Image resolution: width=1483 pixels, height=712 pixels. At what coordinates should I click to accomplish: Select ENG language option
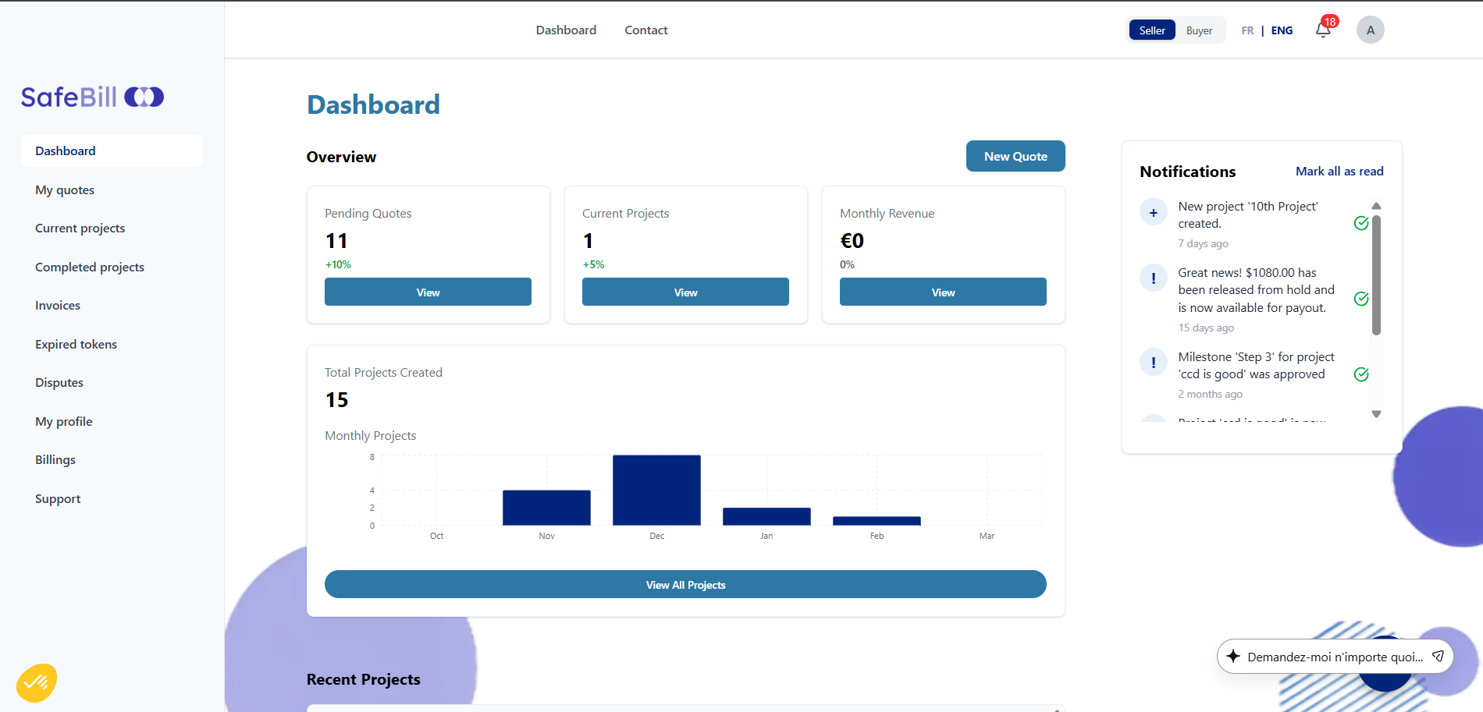click(x=1282, y=30)
